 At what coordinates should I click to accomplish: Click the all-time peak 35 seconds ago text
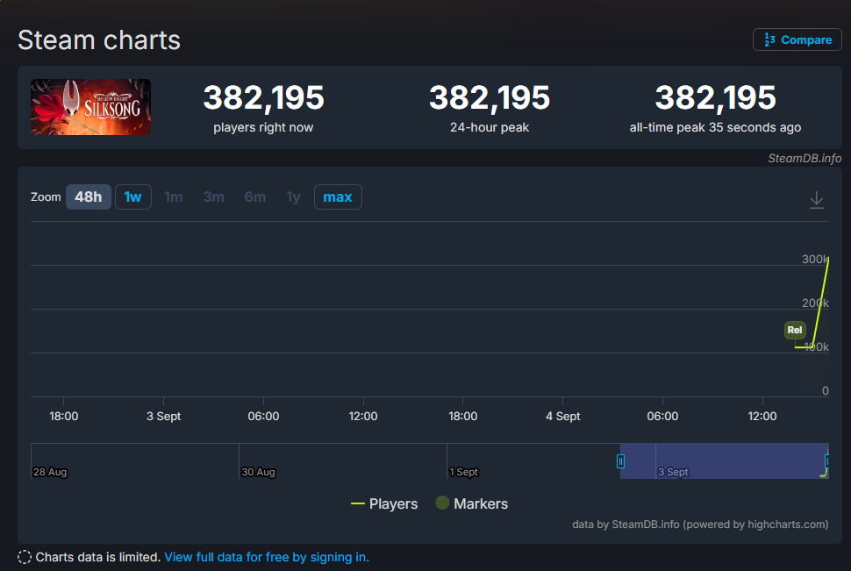[715, 127]
